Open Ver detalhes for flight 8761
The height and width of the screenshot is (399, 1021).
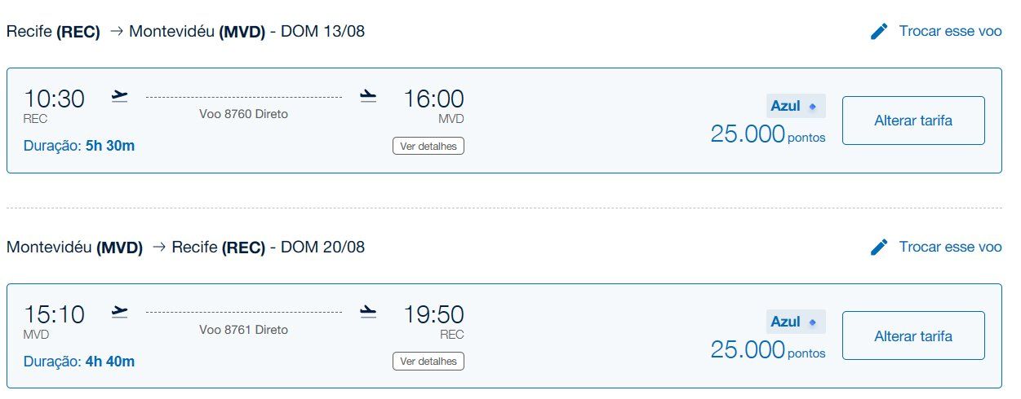pos(428,361)
